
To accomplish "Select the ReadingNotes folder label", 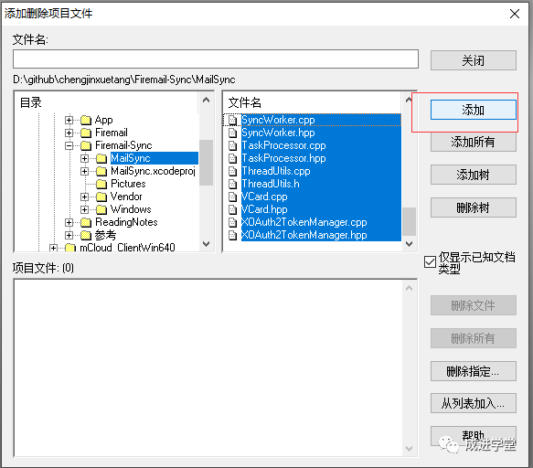I will pos(126,222).
